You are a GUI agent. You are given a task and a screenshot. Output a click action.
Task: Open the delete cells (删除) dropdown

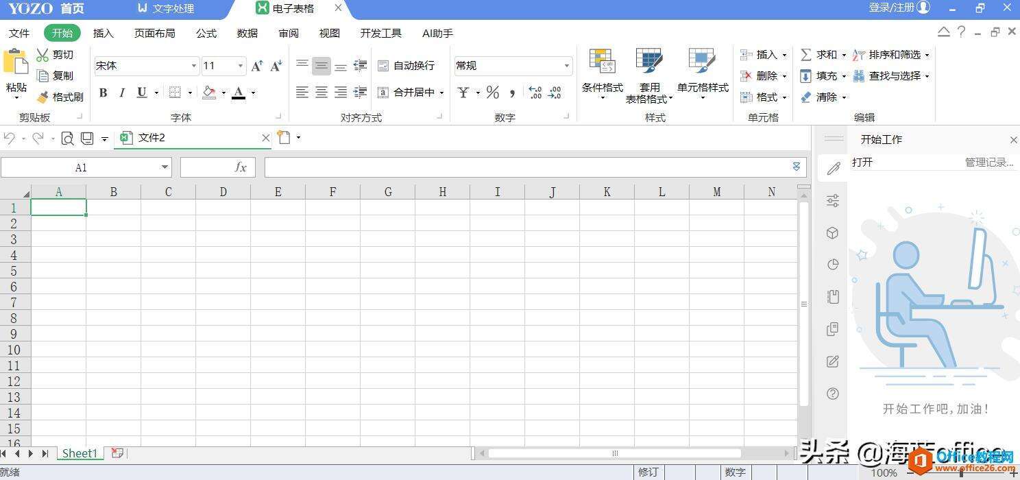764,76
